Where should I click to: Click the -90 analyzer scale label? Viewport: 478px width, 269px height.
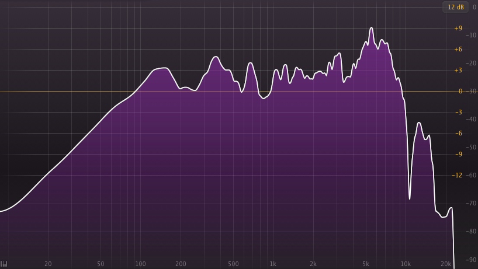pos(472,260)
